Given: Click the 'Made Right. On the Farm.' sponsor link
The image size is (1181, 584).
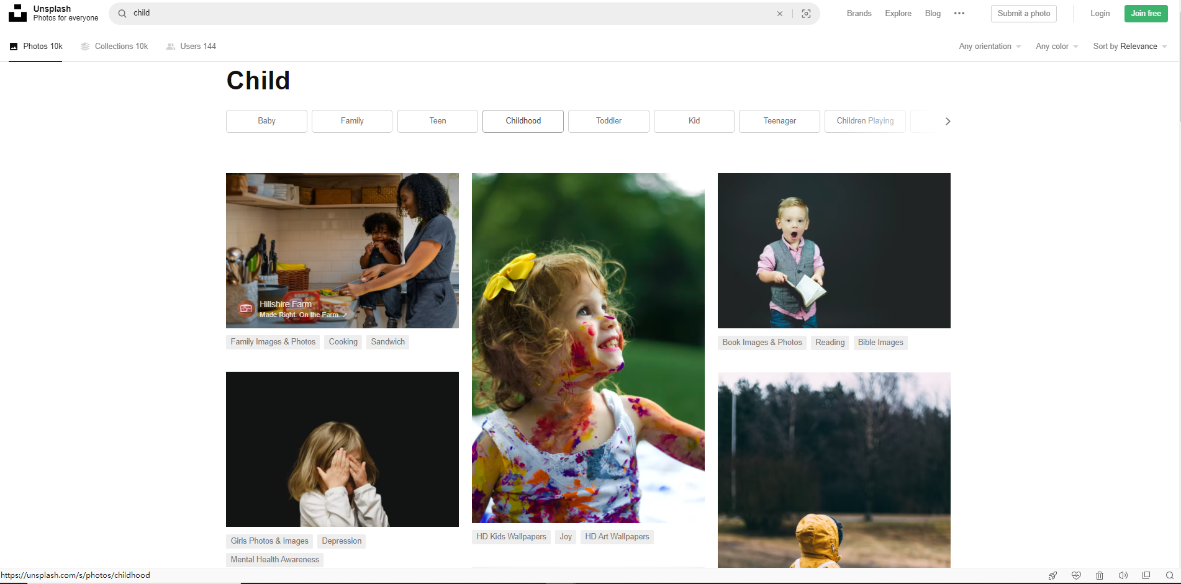Looking at the screenshot, I should coord(302,315).
